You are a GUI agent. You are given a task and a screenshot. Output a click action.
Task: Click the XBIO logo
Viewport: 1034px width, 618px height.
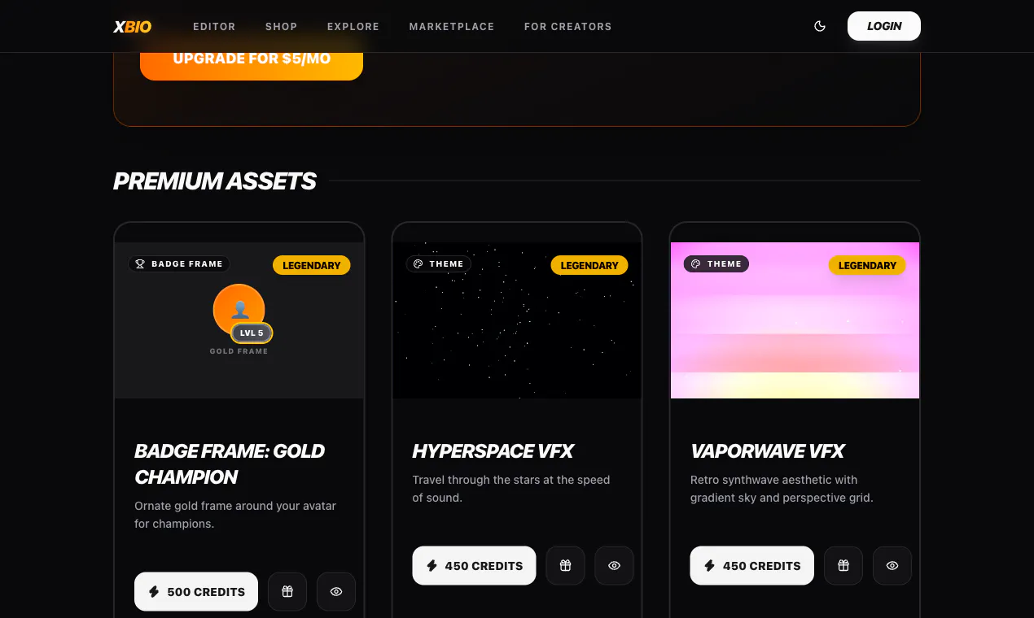point(132,26)
